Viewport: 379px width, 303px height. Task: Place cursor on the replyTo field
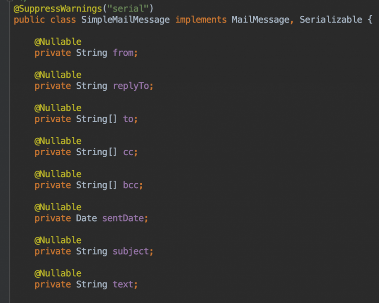coord(131,86)
